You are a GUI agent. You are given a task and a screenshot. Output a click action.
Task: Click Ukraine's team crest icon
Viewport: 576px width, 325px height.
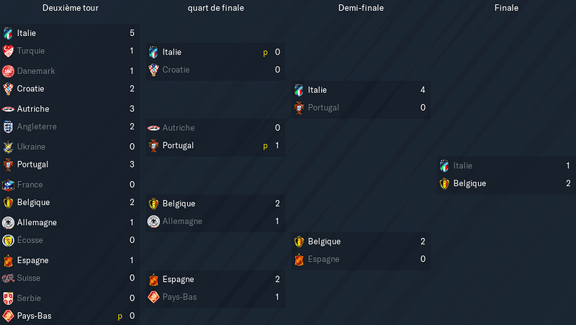(8, 147)
